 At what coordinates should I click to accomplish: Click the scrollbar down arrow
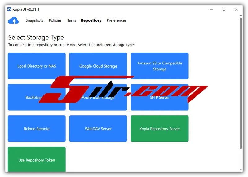241,169
